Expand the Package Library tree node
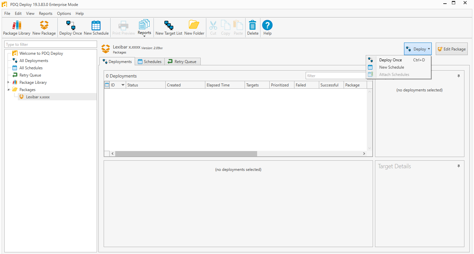474x254 pixels. pos(8,82)
